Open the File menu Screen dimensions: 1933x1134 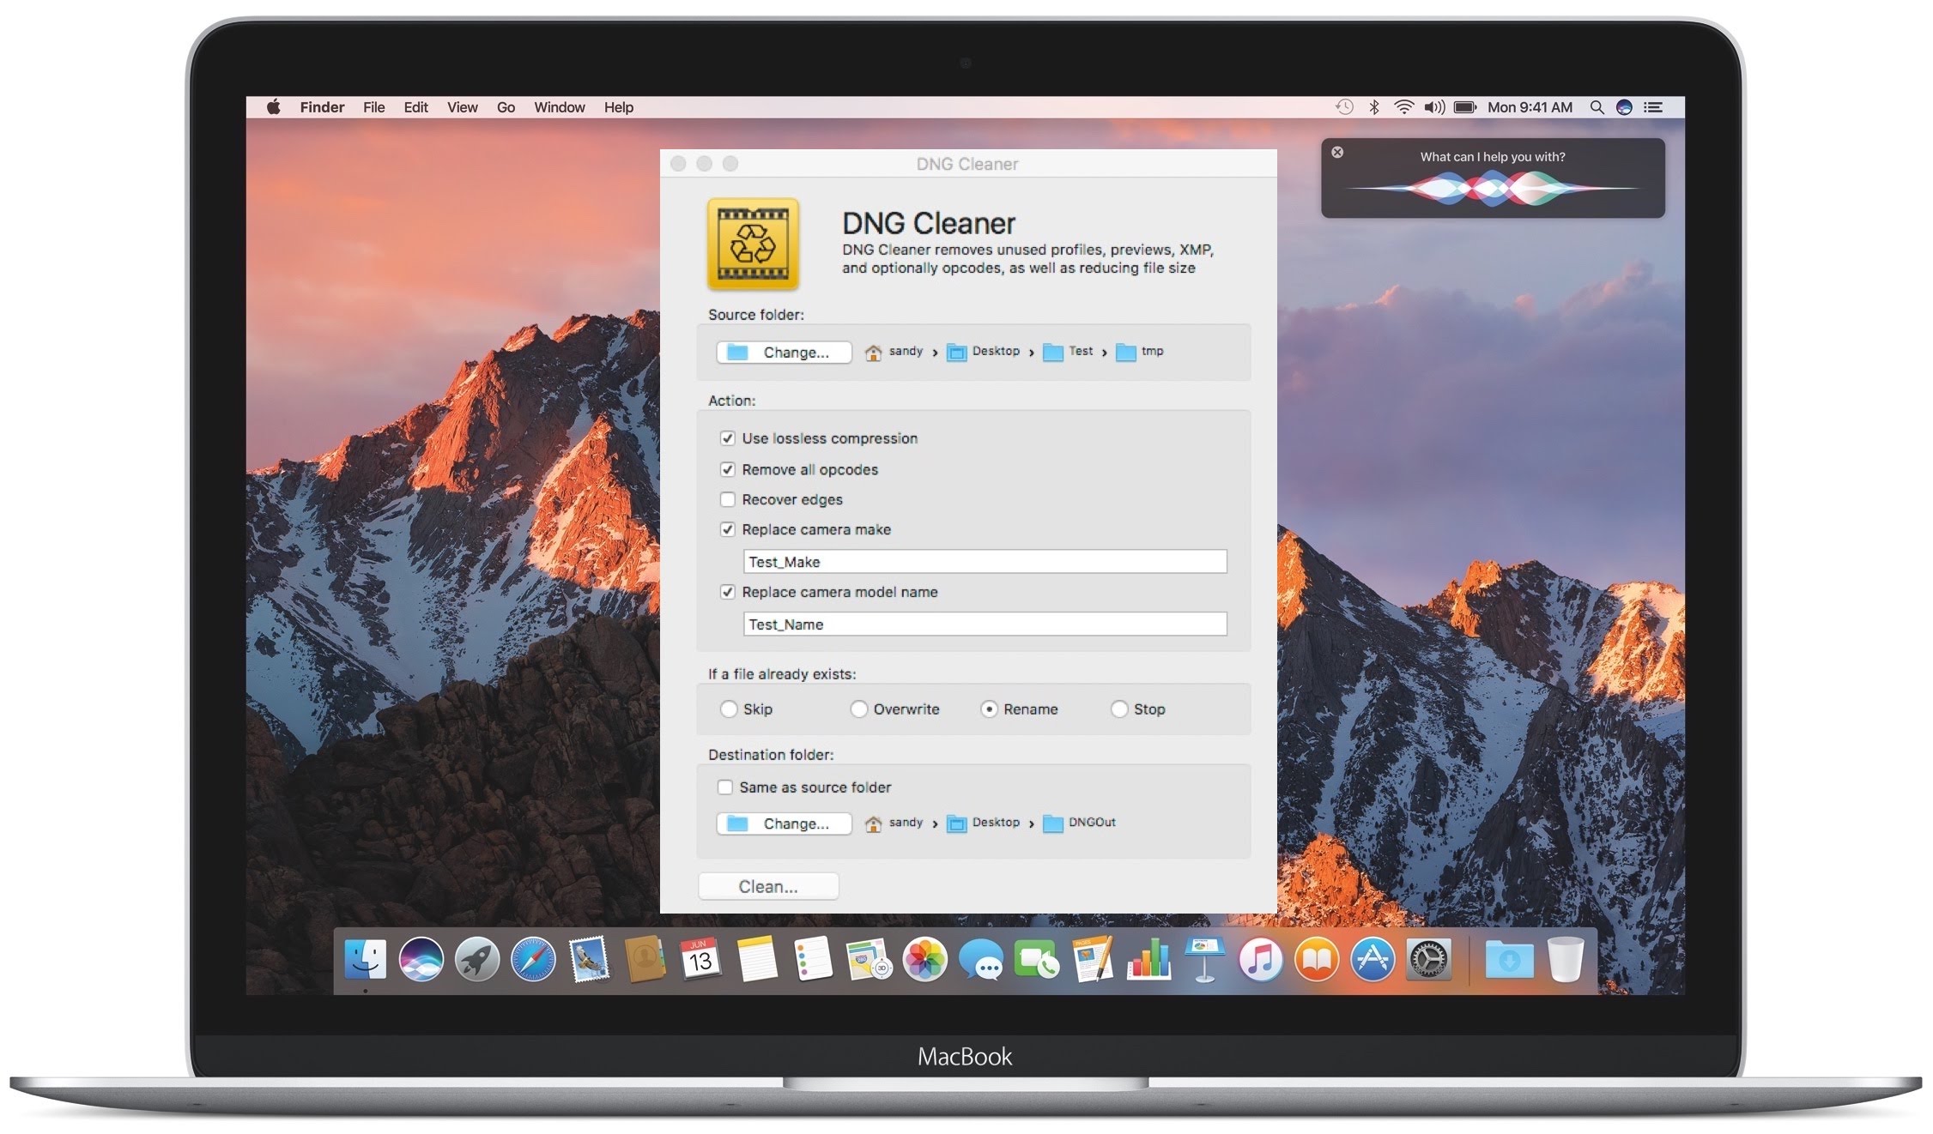(374, 107)
